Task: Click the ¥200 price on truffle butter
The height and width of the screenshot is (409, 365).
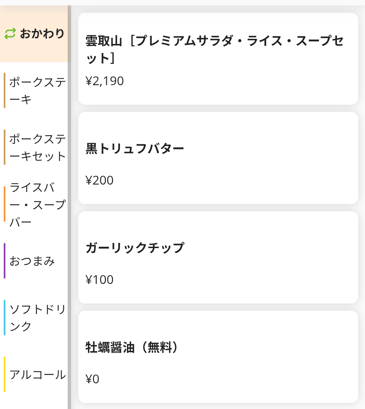Action: (99, 181)
